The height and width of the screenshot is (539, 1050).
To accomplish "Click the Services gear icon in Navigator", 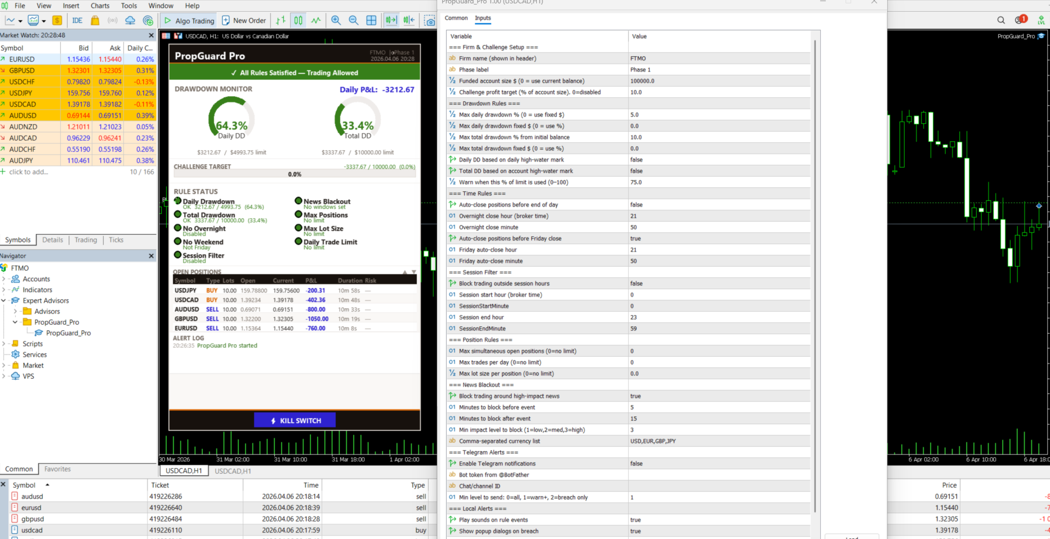I will coord(15,354).
